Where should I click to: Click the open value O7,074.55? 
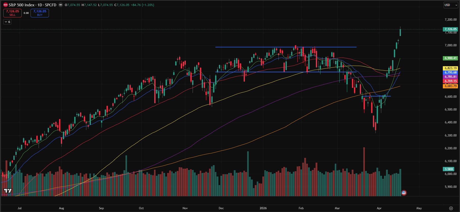72,5
